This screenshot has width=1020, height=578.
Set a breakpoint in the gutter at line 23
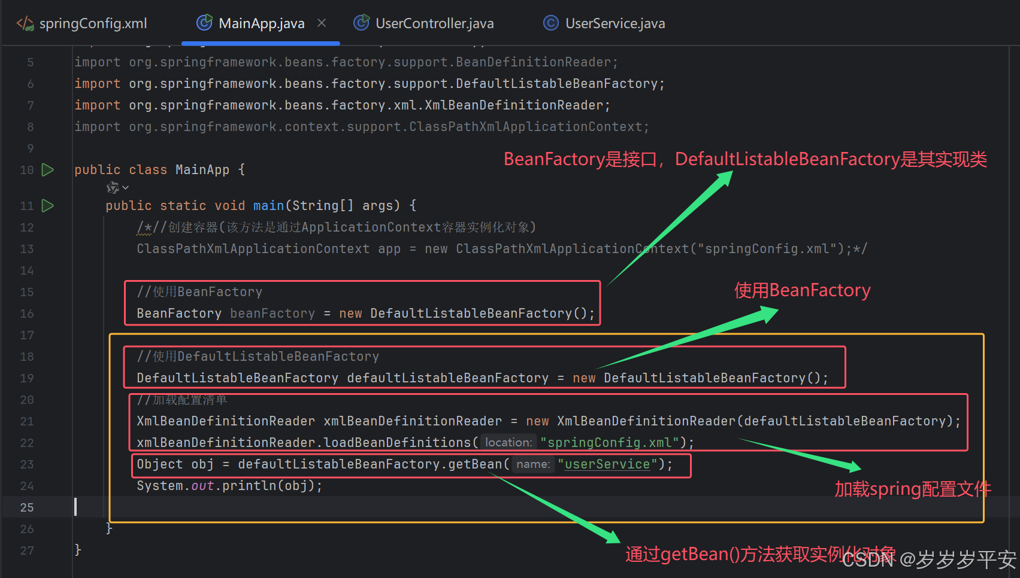55,464
